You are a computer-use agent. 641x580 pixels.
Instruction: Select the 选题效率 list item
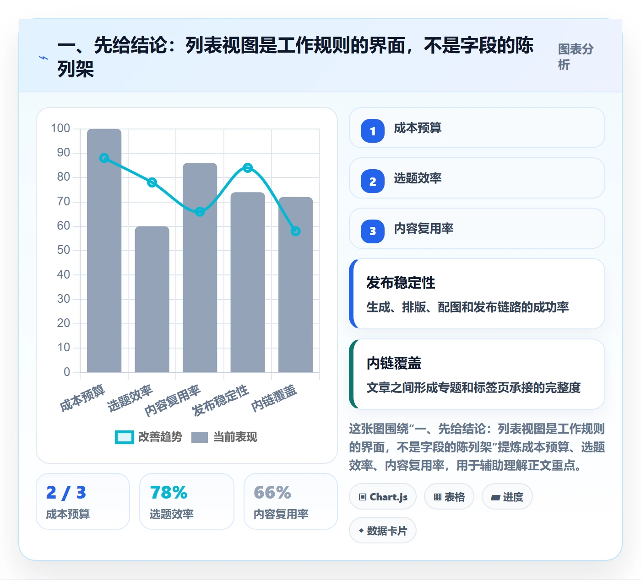tap(477, 178)
